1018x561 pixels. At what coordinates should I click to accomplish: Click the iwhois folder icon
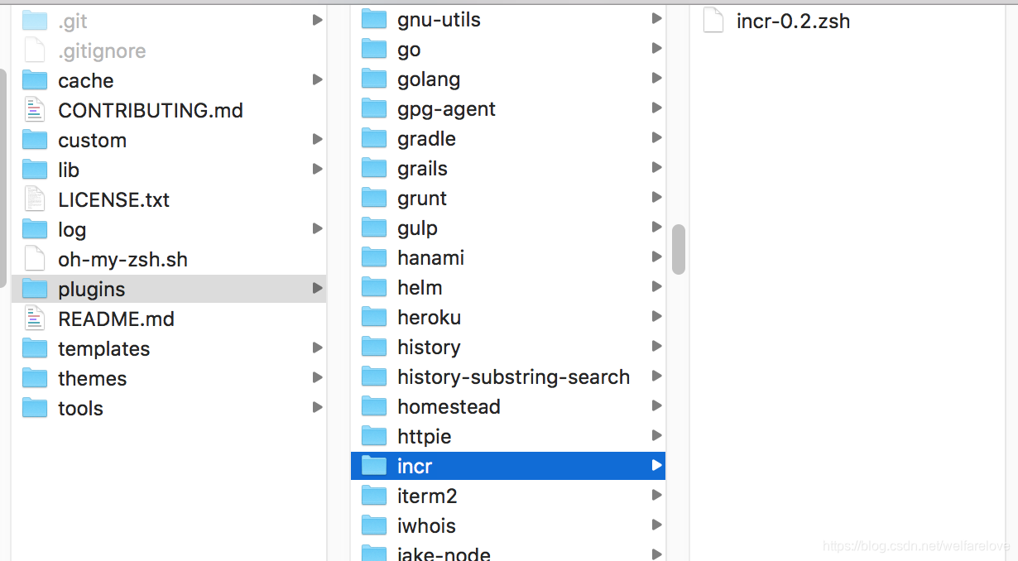[375, 525]
